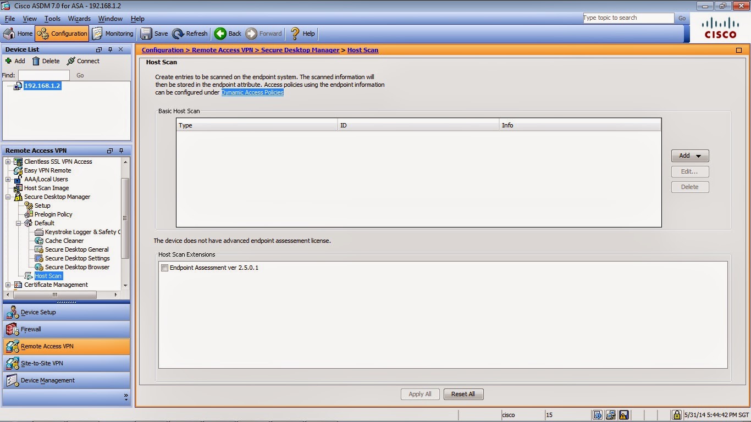Go to Configuration breadcrumb link
Screen dimensions: 751x422
(x=163, y=50)
